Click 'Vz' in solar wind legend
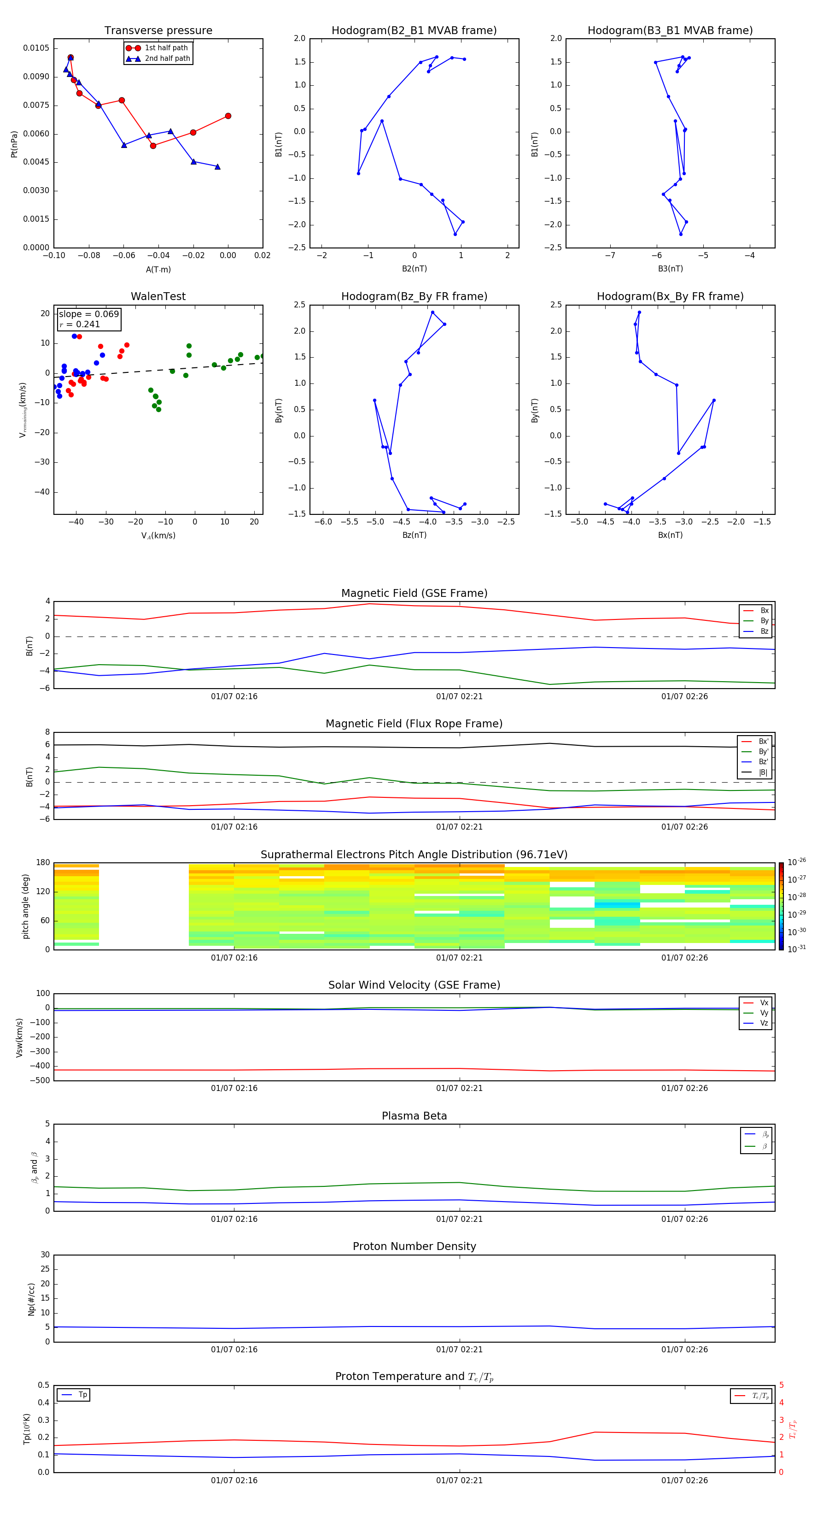829x1521 pixels. tap(756, 1023)
